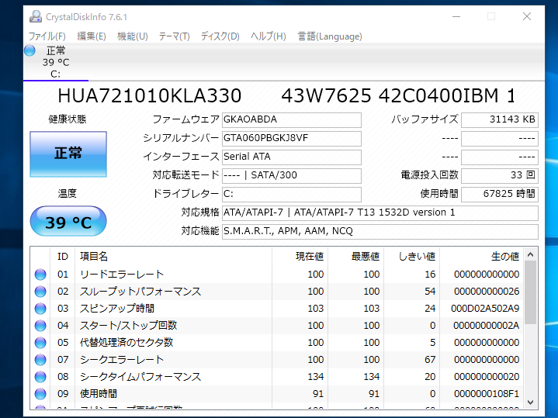558x418 pixels.
Task: Click the 生の値 column header
Action: pos(481,257)
